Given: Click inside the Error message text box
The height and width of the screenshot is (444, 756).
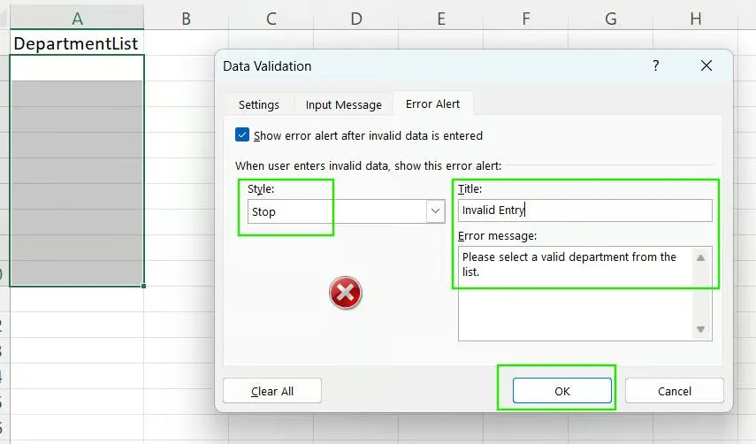Looking at the screenshot, I should point(576,294).
